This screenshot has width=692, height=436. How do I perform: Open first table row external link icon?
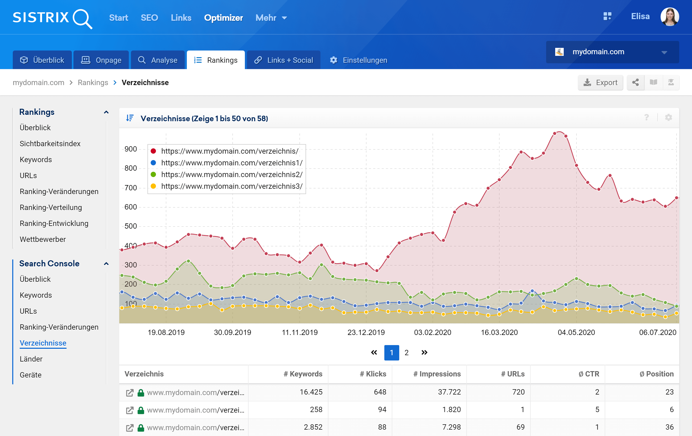130,393
